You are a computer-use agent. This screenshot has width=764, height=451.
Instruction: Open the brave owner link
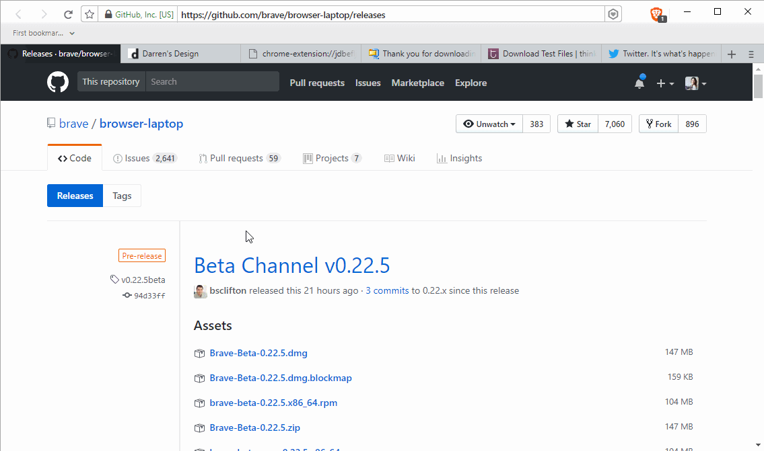pos(73,124)
